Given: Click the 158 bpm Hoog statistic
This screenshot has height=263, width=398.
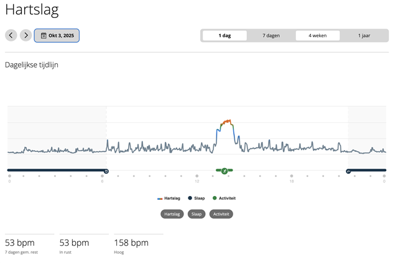Looking at the screenshot, I should (131, 243).
